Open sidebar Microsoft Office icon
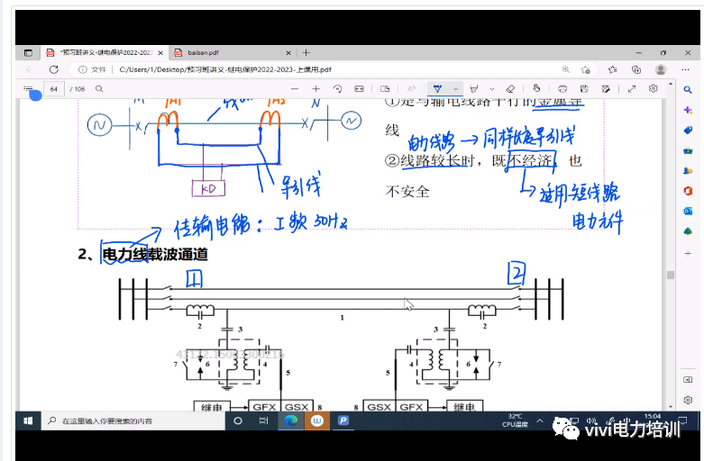This screenshot has width=704, height=461. coord(688,191)
